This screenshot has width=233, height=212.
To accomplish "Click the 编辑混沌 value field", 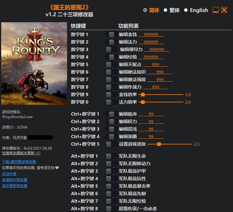I will [x=151, y=129].
